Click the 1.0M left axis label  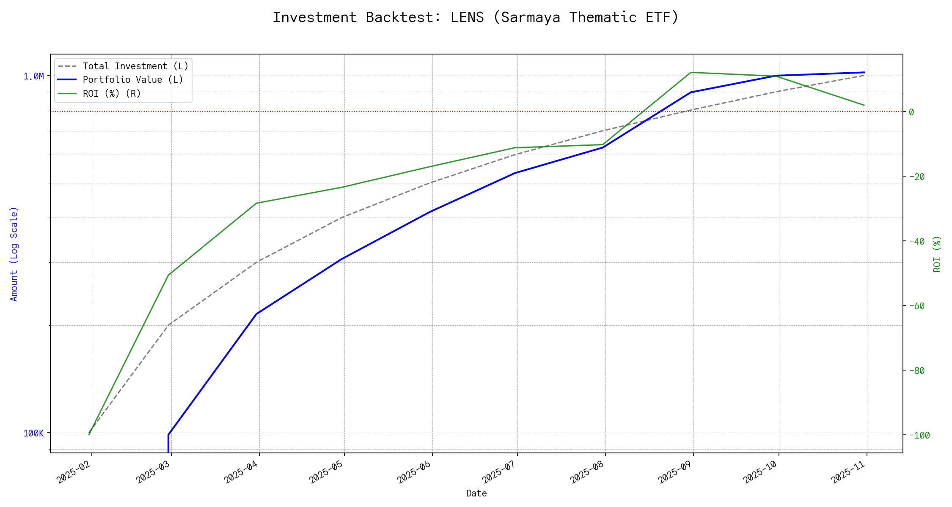coord(33,76)
